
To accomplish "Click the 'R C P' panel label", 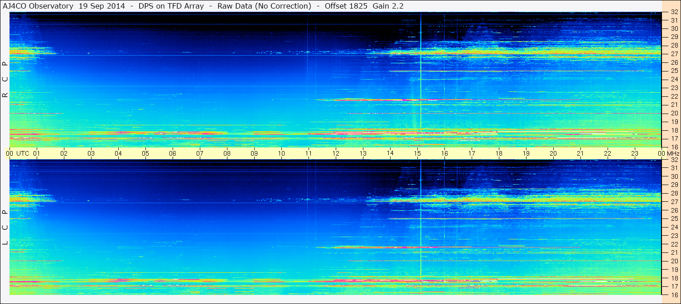I will 5,80.
